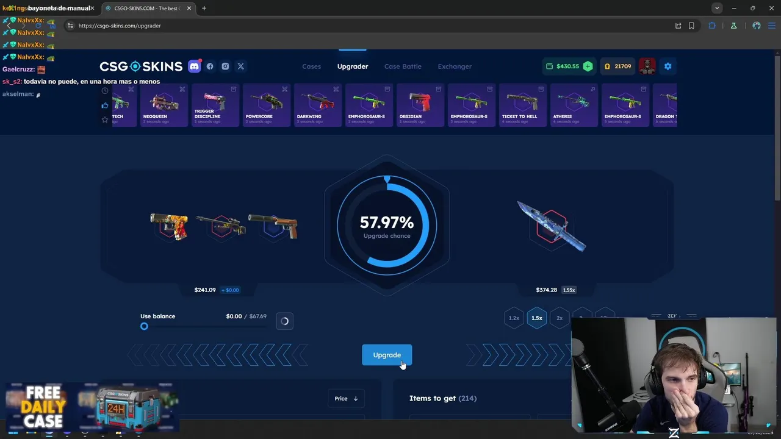Open the X (Twitter) social icon
The width and height of the screenshot is (781, 439).
[240, 66]
